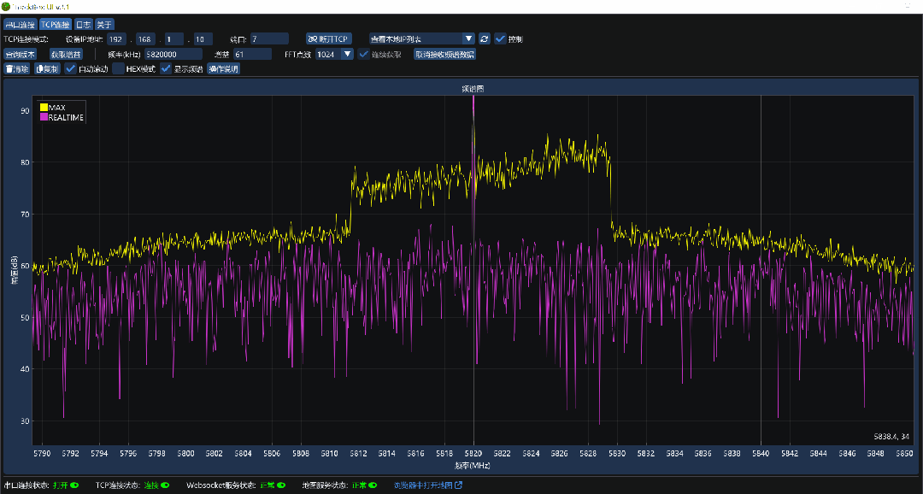
Task: Click the TCP connection status eye icon
Action: pyautogui.click(x=165, y=485)
